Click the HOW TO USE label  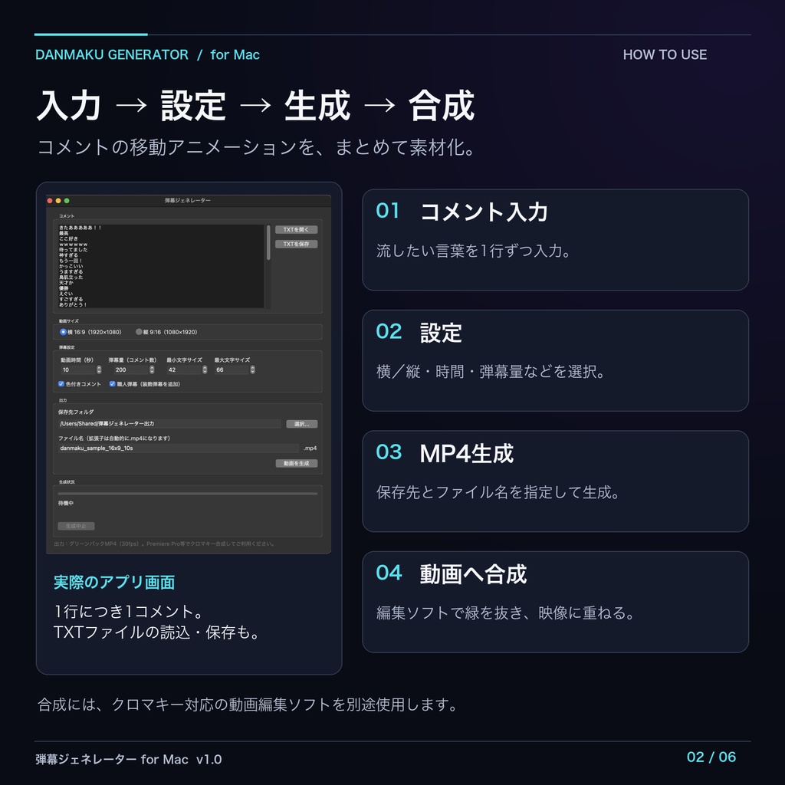click(665, 54)
